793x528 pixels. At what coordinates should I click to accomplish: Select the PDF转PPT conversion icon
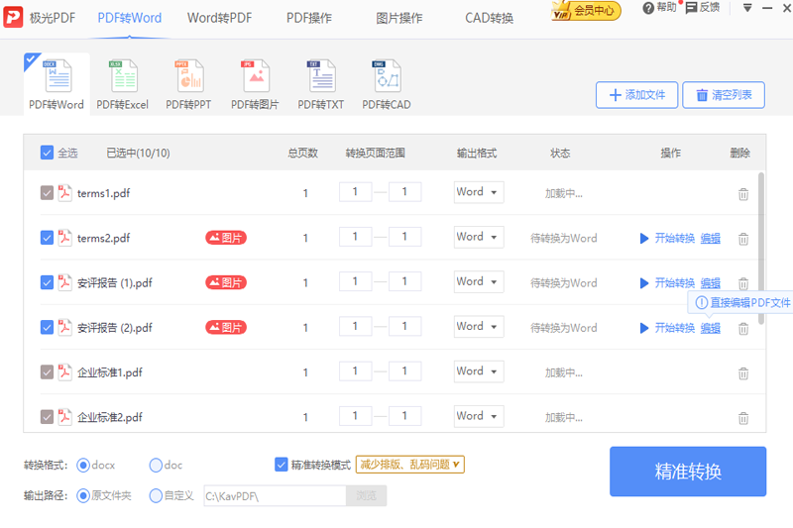pyautogui.click(x=188, y=77)
